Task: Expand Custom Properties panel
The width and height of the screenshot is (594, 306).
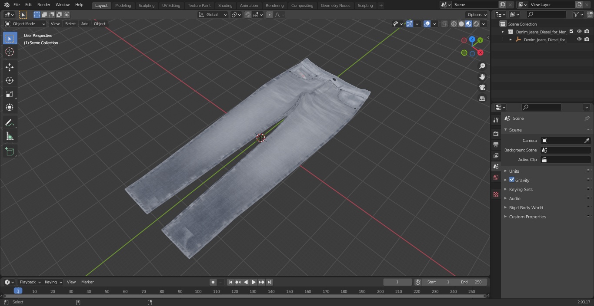Action: (527, 217)
